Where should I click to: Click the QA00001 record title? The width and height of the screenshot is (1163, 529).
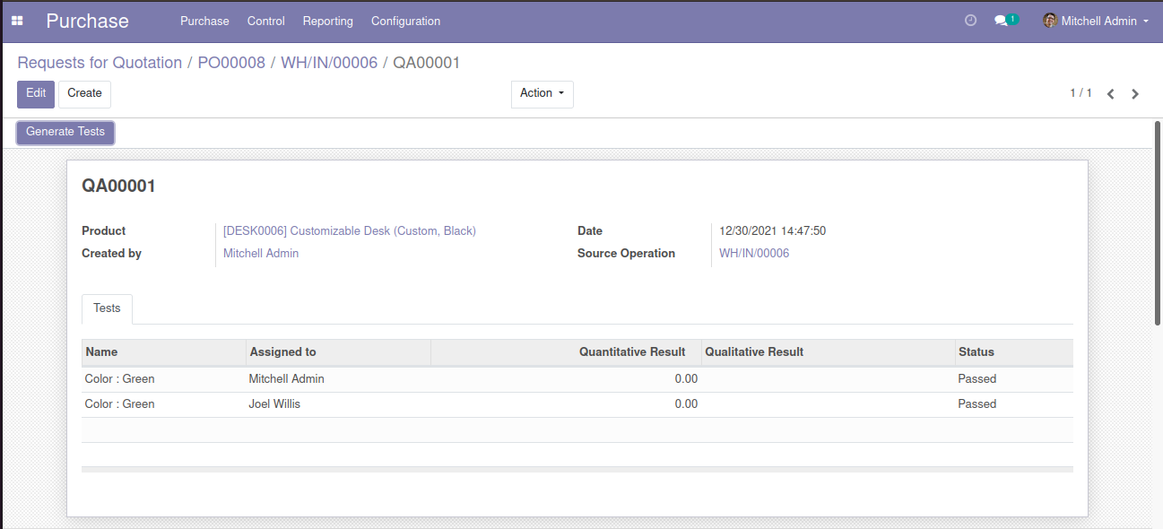click(x=119, y=186)
